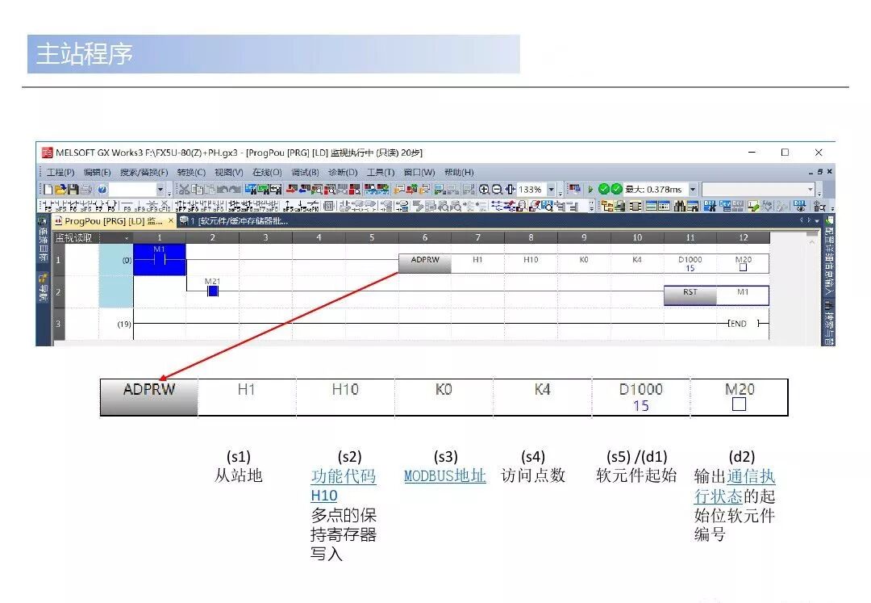Click the Open project folder icon
871x603 pixels.
[60, 190]
